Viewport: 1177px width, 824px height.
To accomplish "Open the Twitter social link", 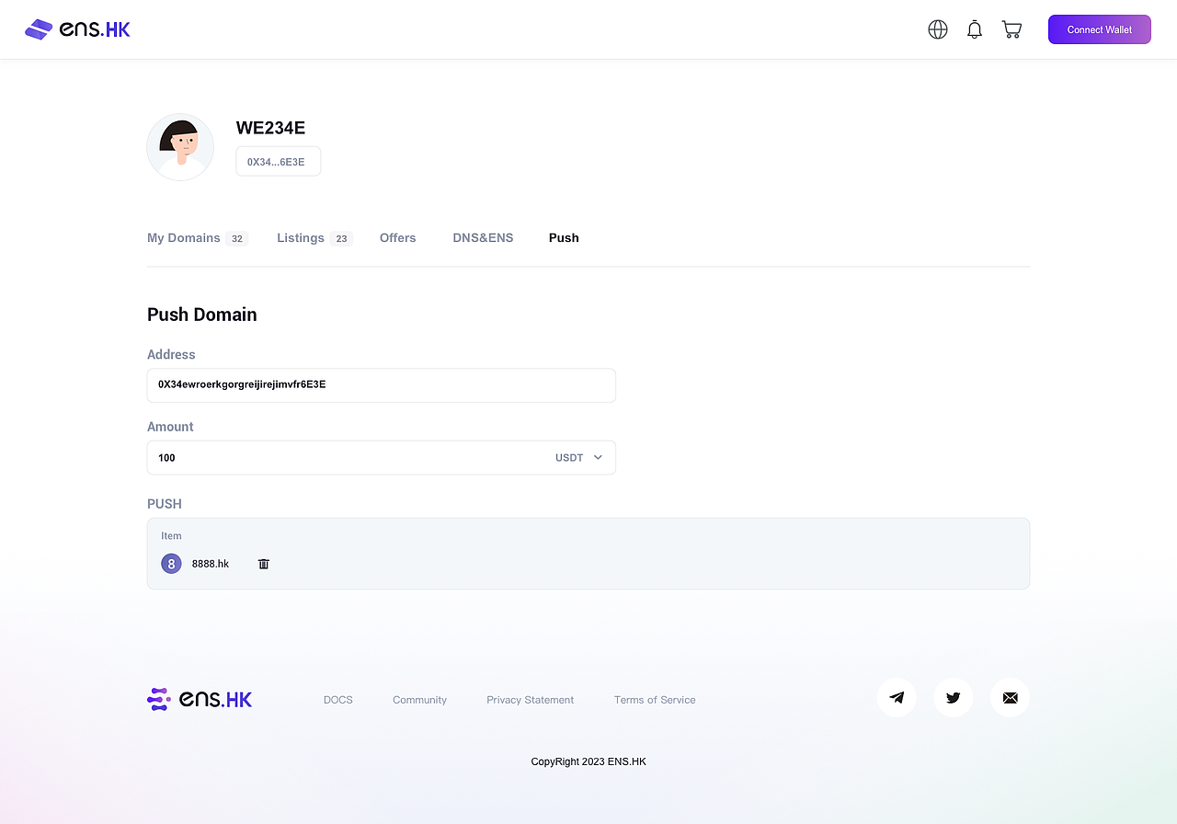I will (953, 698).
